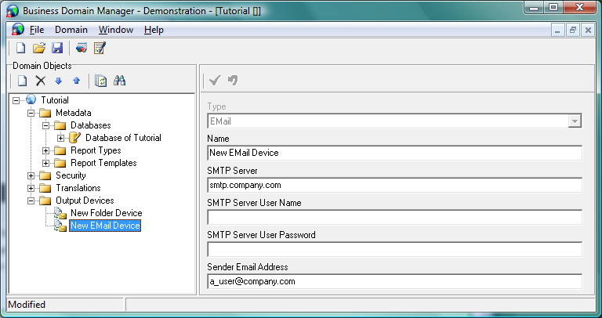Open the Type dropdown showing EMail

[575, 121]
